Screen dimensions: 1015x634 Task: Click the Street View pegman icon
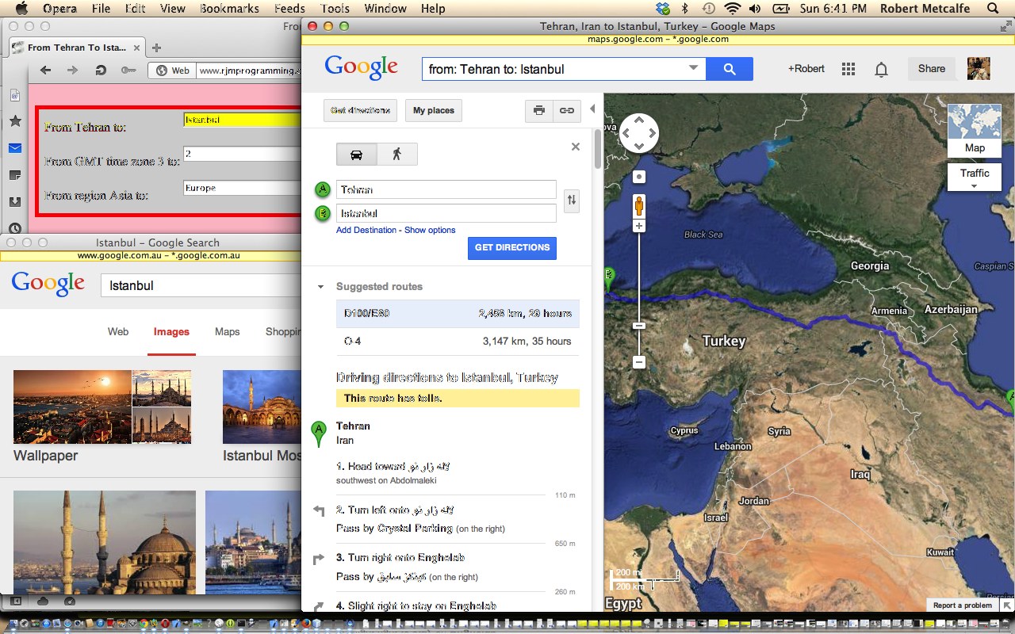(x=639, y=205)
